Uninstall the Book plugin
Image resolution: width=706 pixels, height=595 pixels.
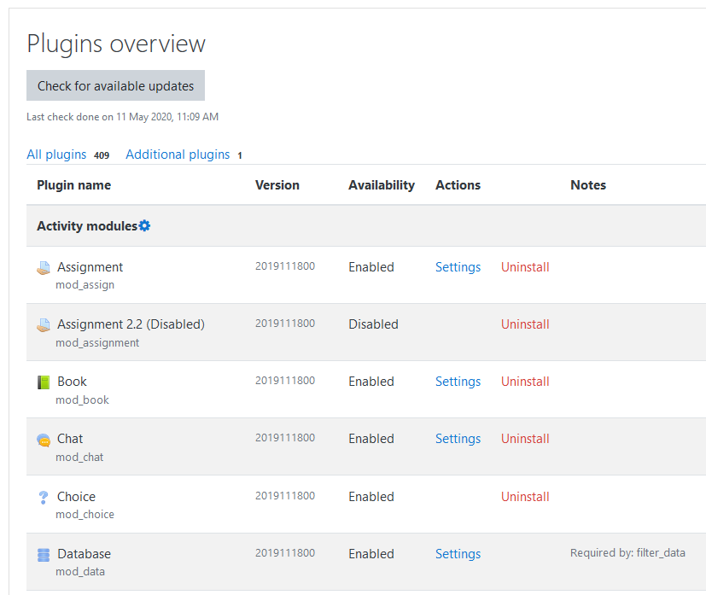pyautogui.click(x=525, y=382)
